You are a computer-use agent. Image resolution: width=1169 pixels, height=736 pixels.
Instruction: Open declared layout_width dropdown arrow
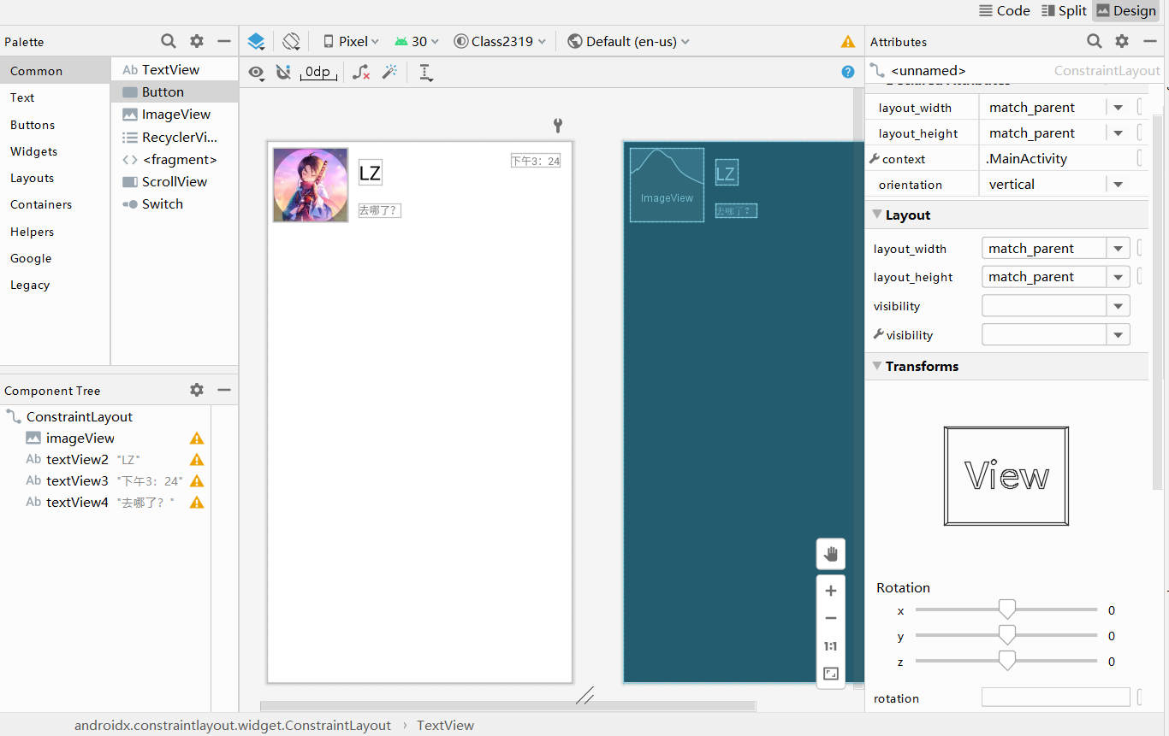[x=1118, y=108]
